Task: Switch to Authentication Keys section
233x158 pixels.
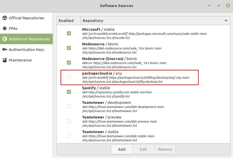Action: [26, 49]
